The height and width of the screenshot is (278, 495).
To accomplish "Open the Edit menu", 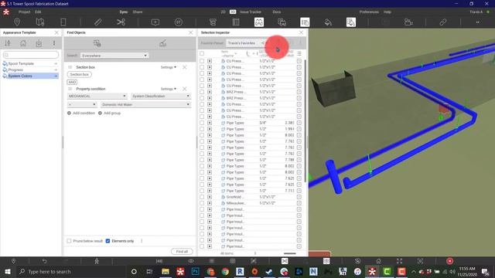I will (38, 12).
